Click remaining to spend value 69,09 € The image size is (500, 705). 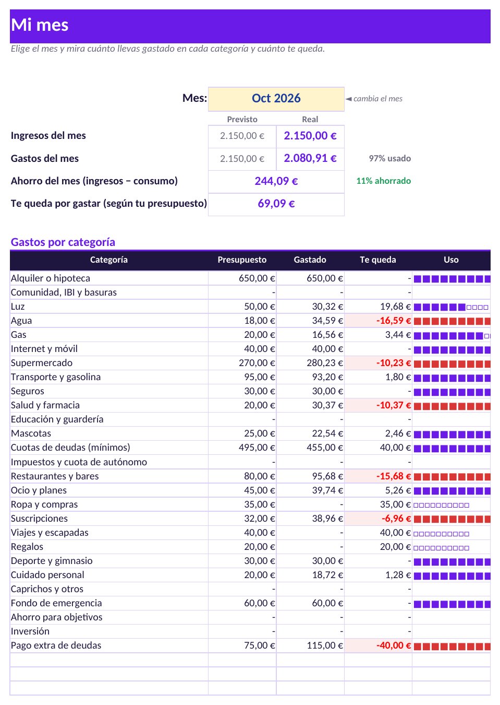click(276, 204)
